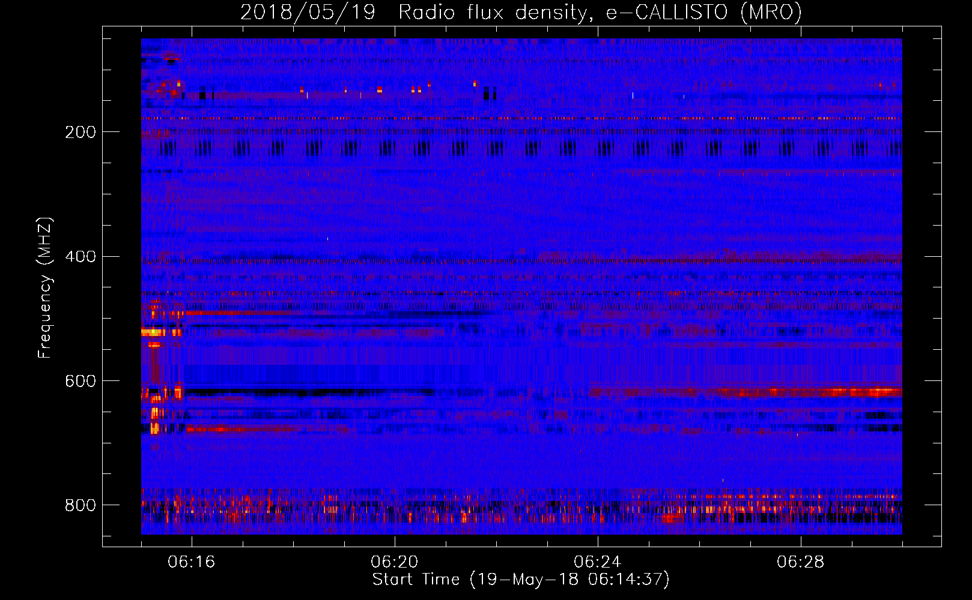This screenshot has width=972, height=600.
Task: Click the 06:16 time tick label
Action: [x=192, y=562]
